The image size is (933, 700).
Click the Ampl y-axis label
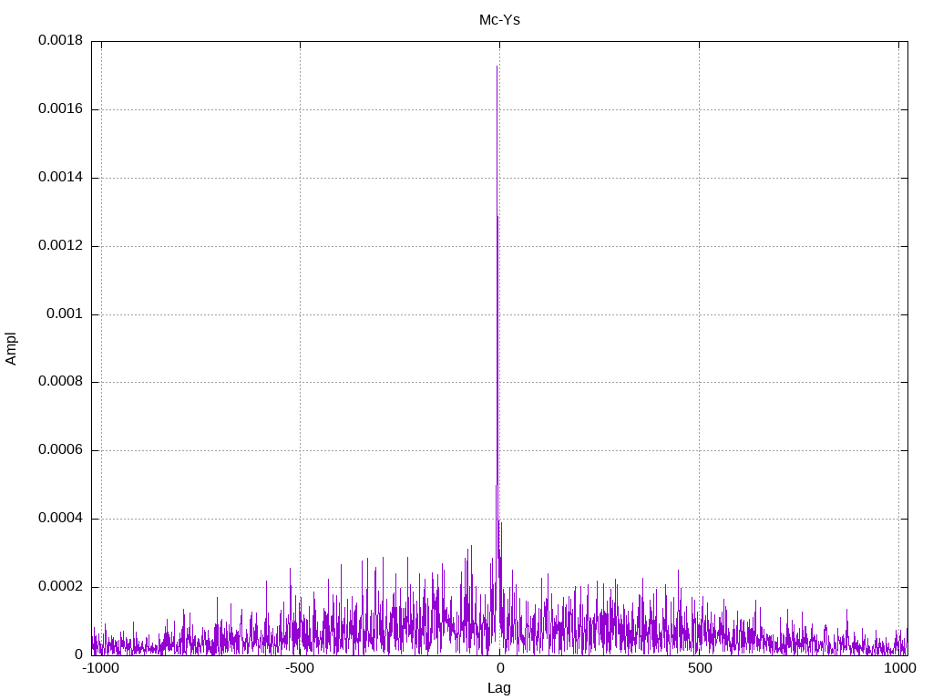coord(11,348)
